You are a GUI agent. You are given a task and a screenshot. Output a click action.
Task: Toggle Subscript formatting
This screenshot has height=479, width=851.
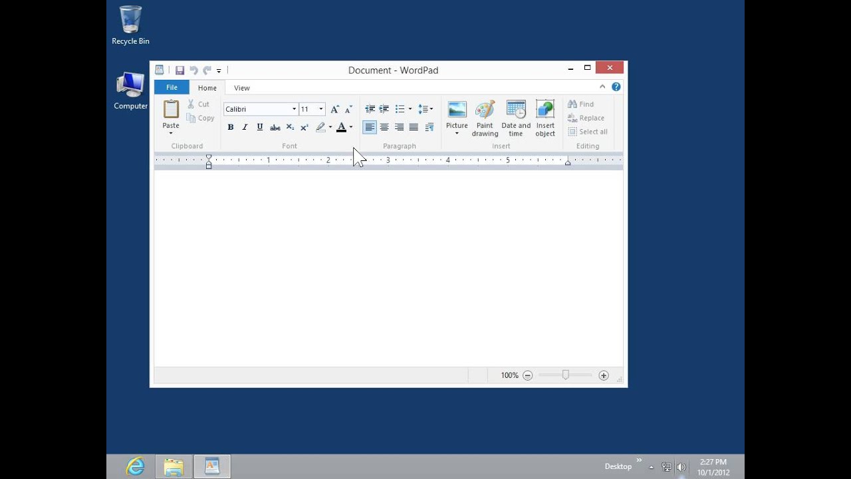290,127
